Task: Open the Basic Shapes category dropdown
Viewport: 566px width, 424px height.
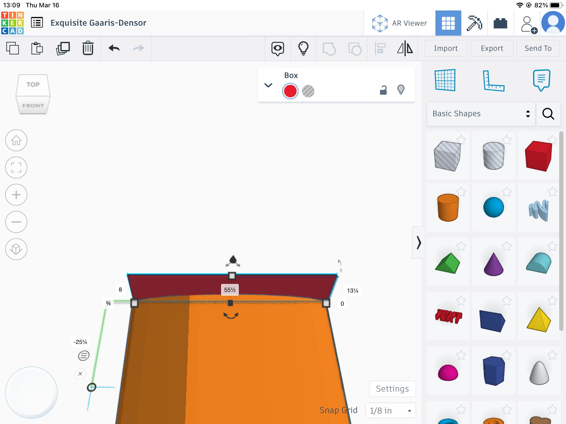Action: 481,114
